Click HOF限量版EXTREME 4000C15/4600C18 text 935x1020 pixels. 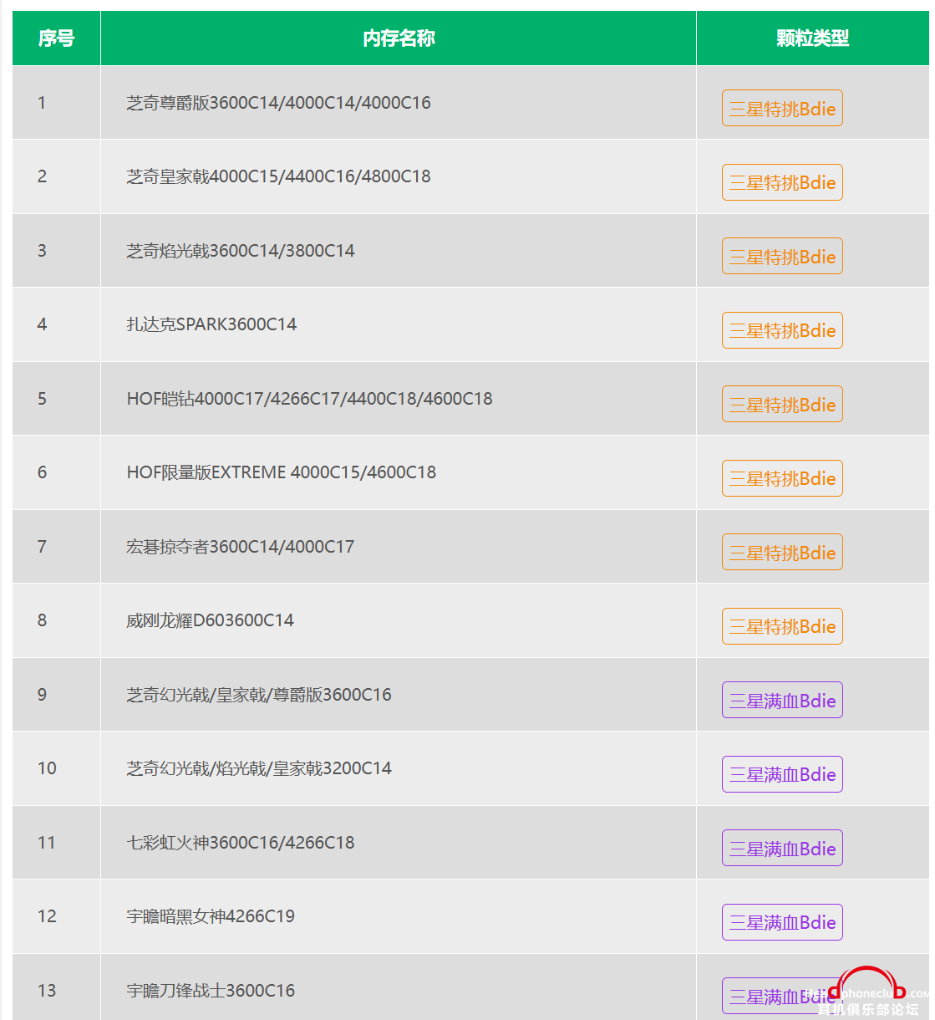tap(282, 472)
